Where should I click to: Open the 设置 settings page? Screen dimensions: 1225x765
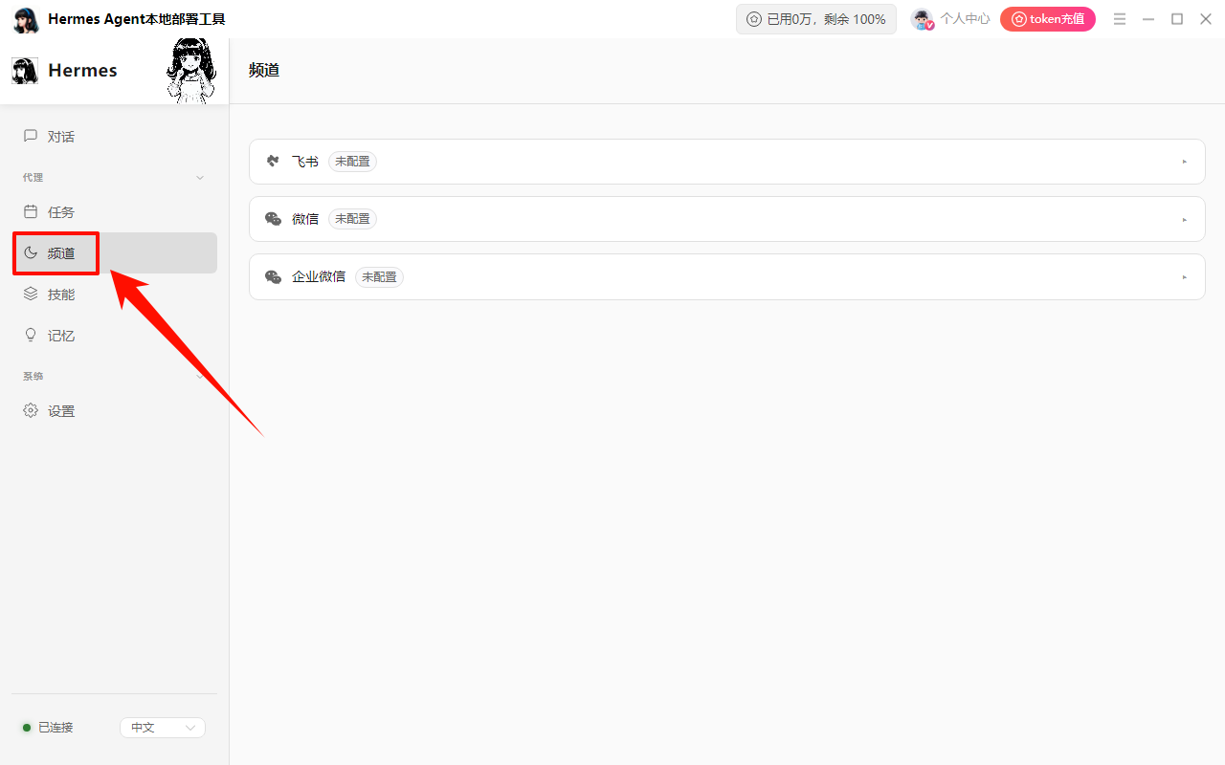coord(115,411)
